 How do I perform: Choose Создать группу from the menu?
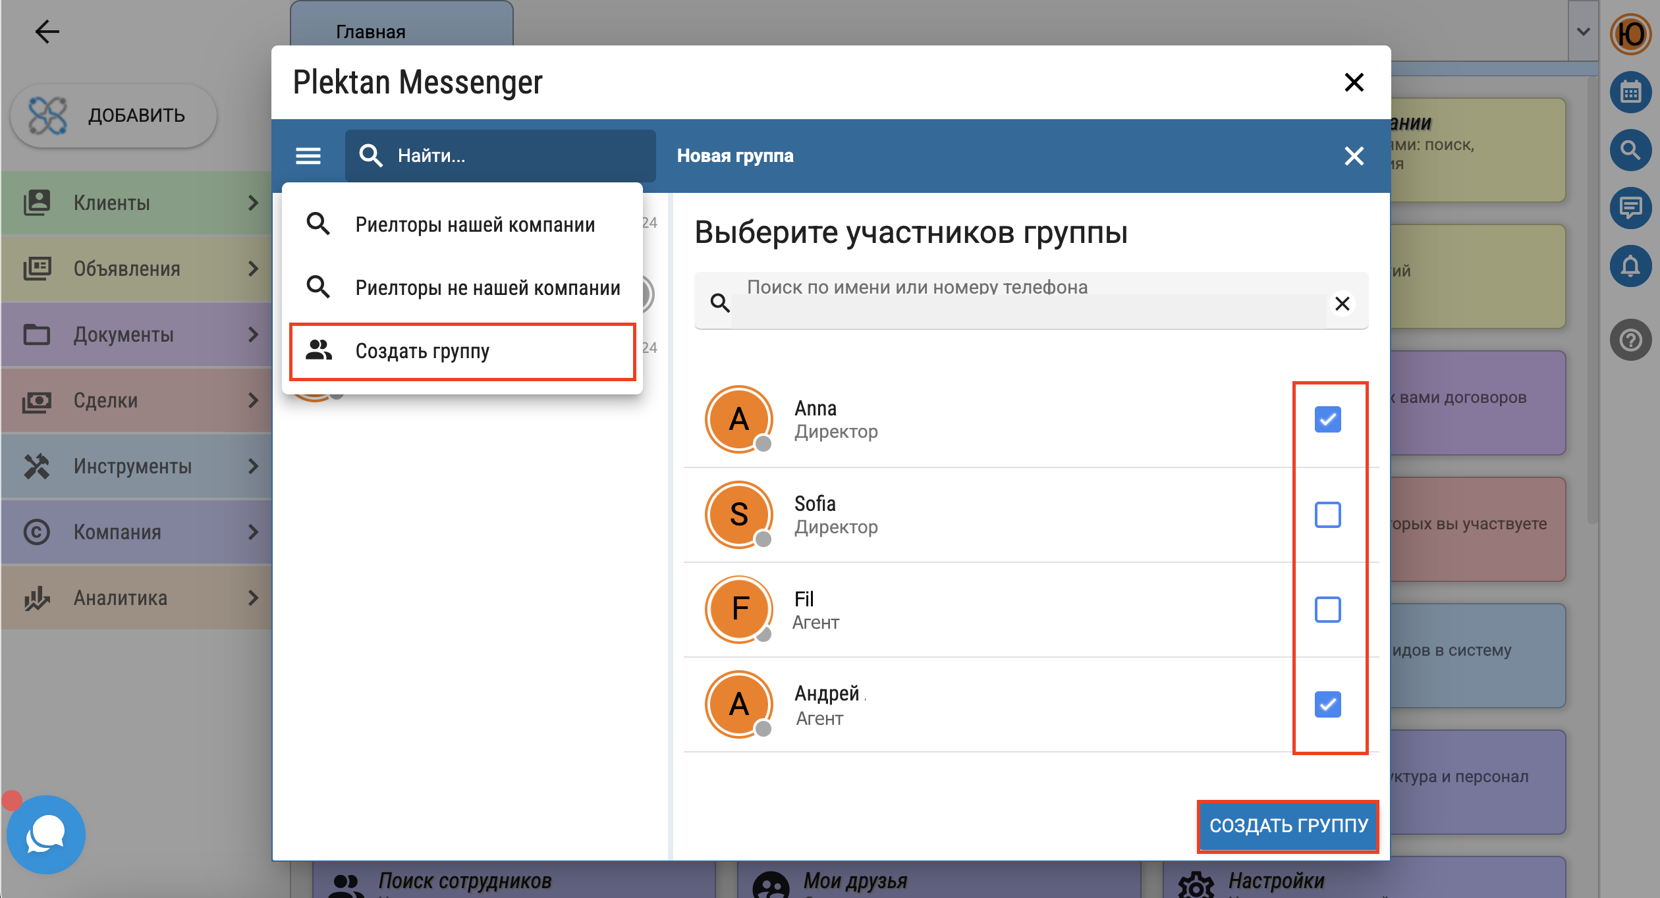pos(462,351)
